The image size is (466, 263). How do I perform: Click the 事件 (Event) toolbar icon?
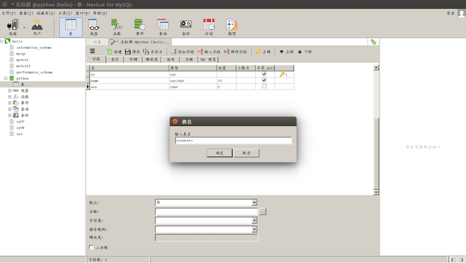[x=139, y=27]
